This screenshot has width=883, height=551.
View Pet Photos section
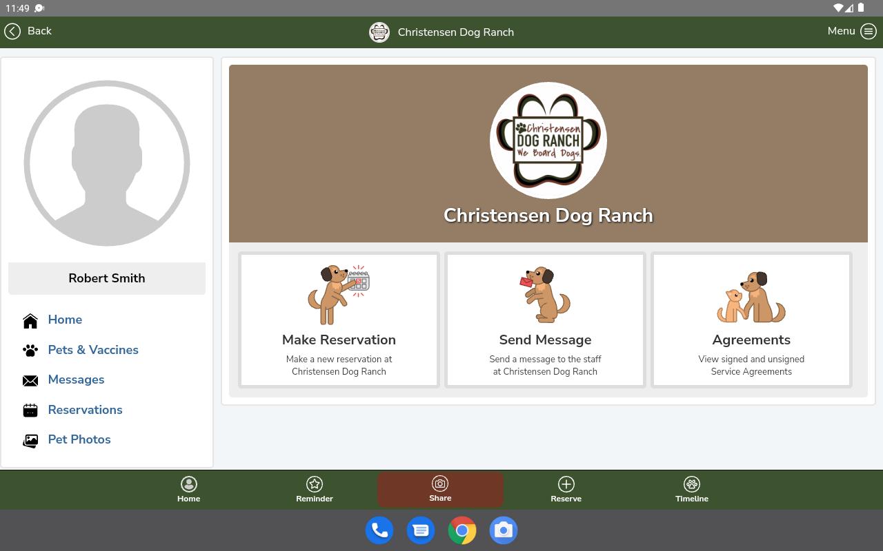79,439
